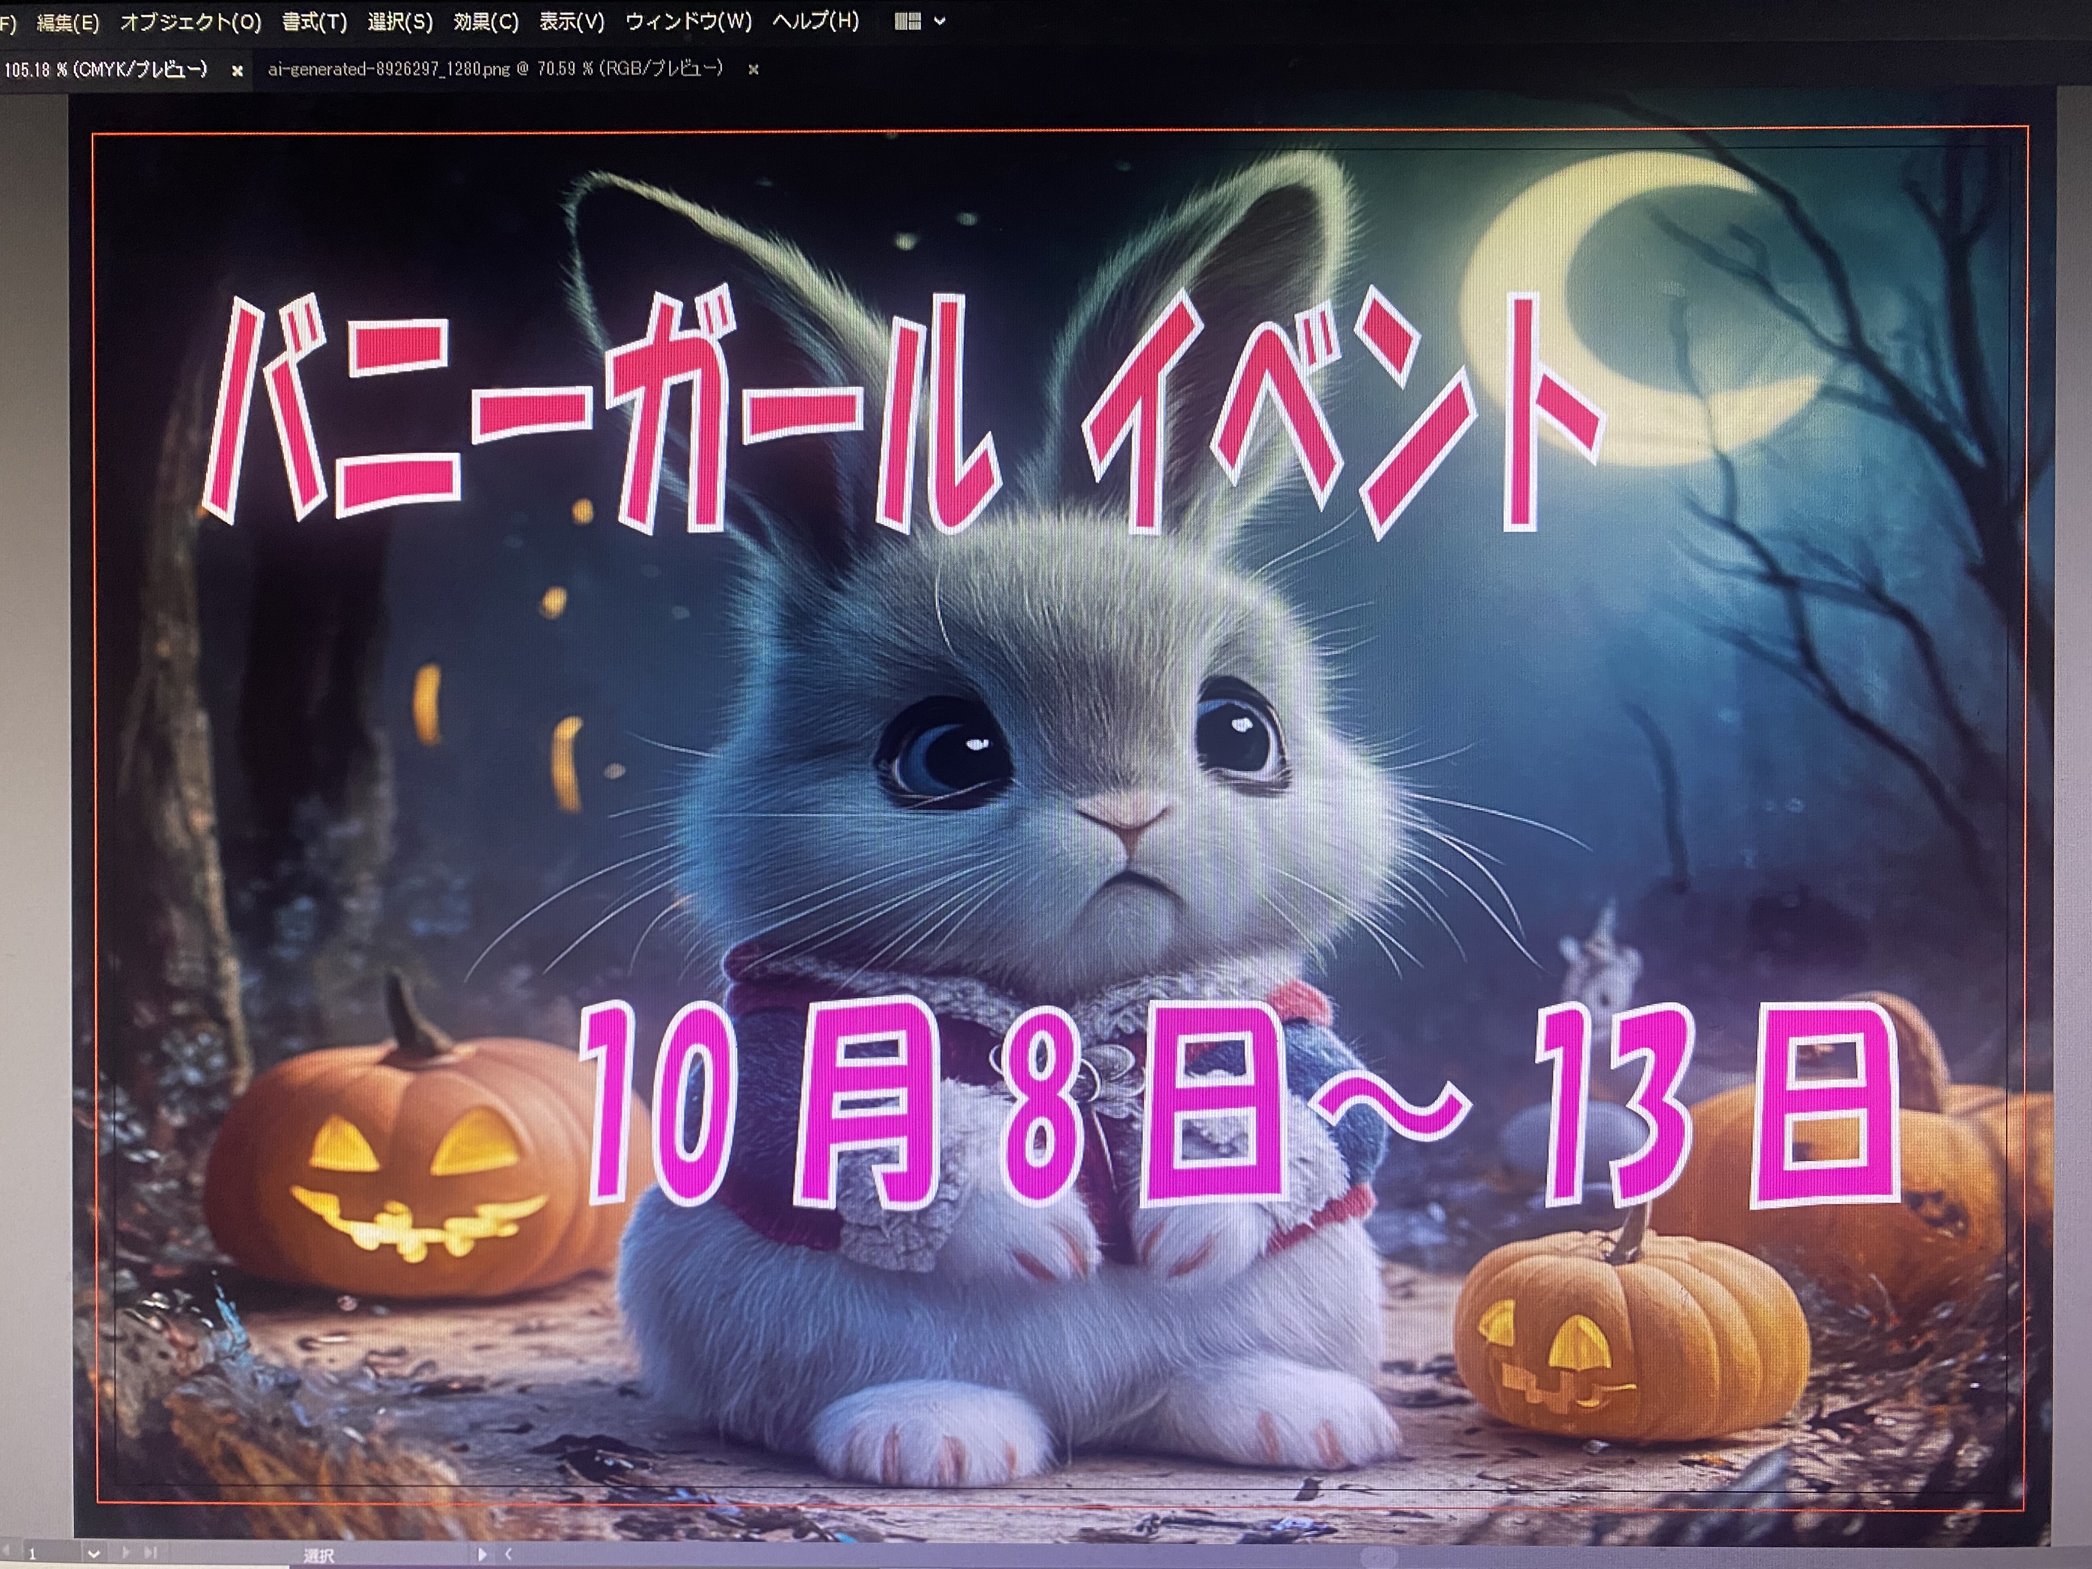Switch to the ai-generated-8926297_1280.png tab

pyautogui.click(x=496, y=69)
